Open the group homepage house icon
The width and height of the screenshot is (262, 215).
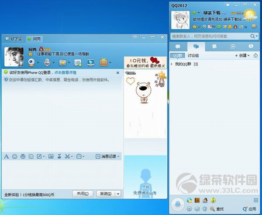255,55
